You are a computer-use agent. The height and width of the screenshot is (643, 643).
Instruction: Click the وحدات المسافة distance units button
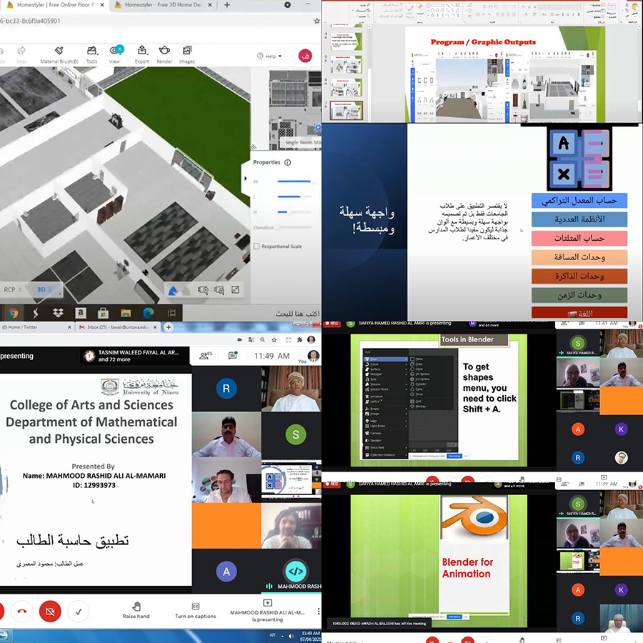[x=579, y=257]
